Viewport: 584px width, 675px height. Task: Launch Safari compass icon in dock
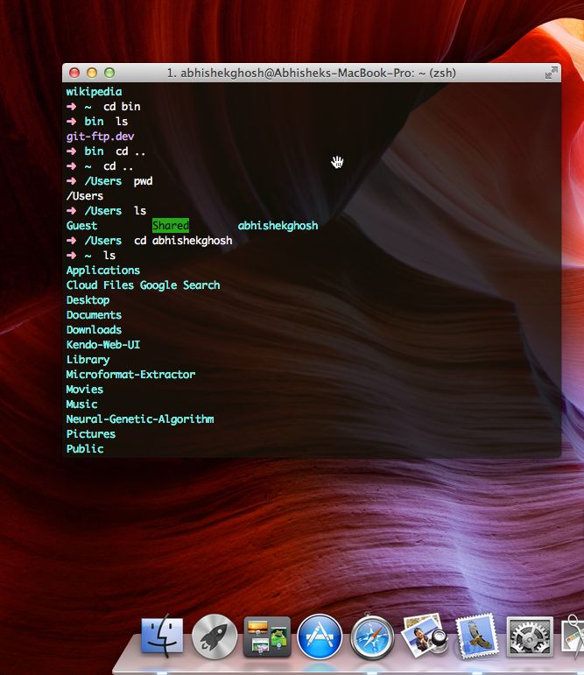(373, 636)
